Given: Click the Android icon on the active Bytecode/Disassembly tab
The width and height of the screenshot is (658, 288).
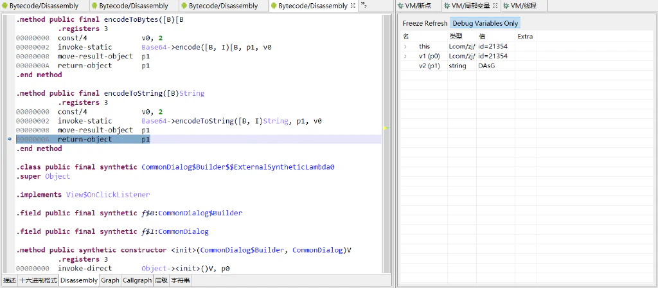Looking at the screenshot, I should [274, 6].
